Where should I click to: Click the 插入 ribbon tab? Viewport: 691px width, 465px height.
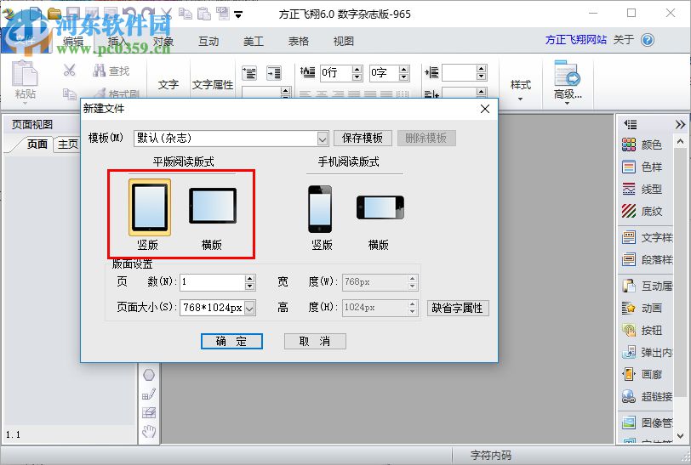[x=117, y=42]
